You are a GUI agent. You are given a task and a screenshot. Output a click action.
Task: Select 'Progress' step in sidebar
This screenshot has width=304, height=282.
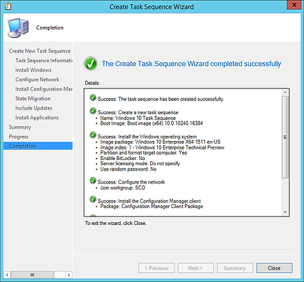pyautogui.click(x=18, y=136)
